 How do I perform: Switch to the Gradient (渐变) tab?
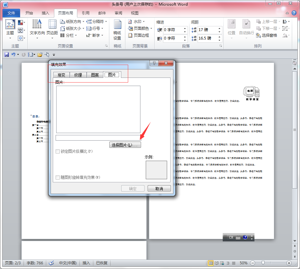(x=61, y=75)
